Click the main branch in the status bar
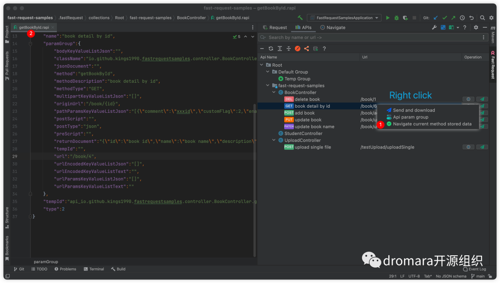 tap(478, 277)
